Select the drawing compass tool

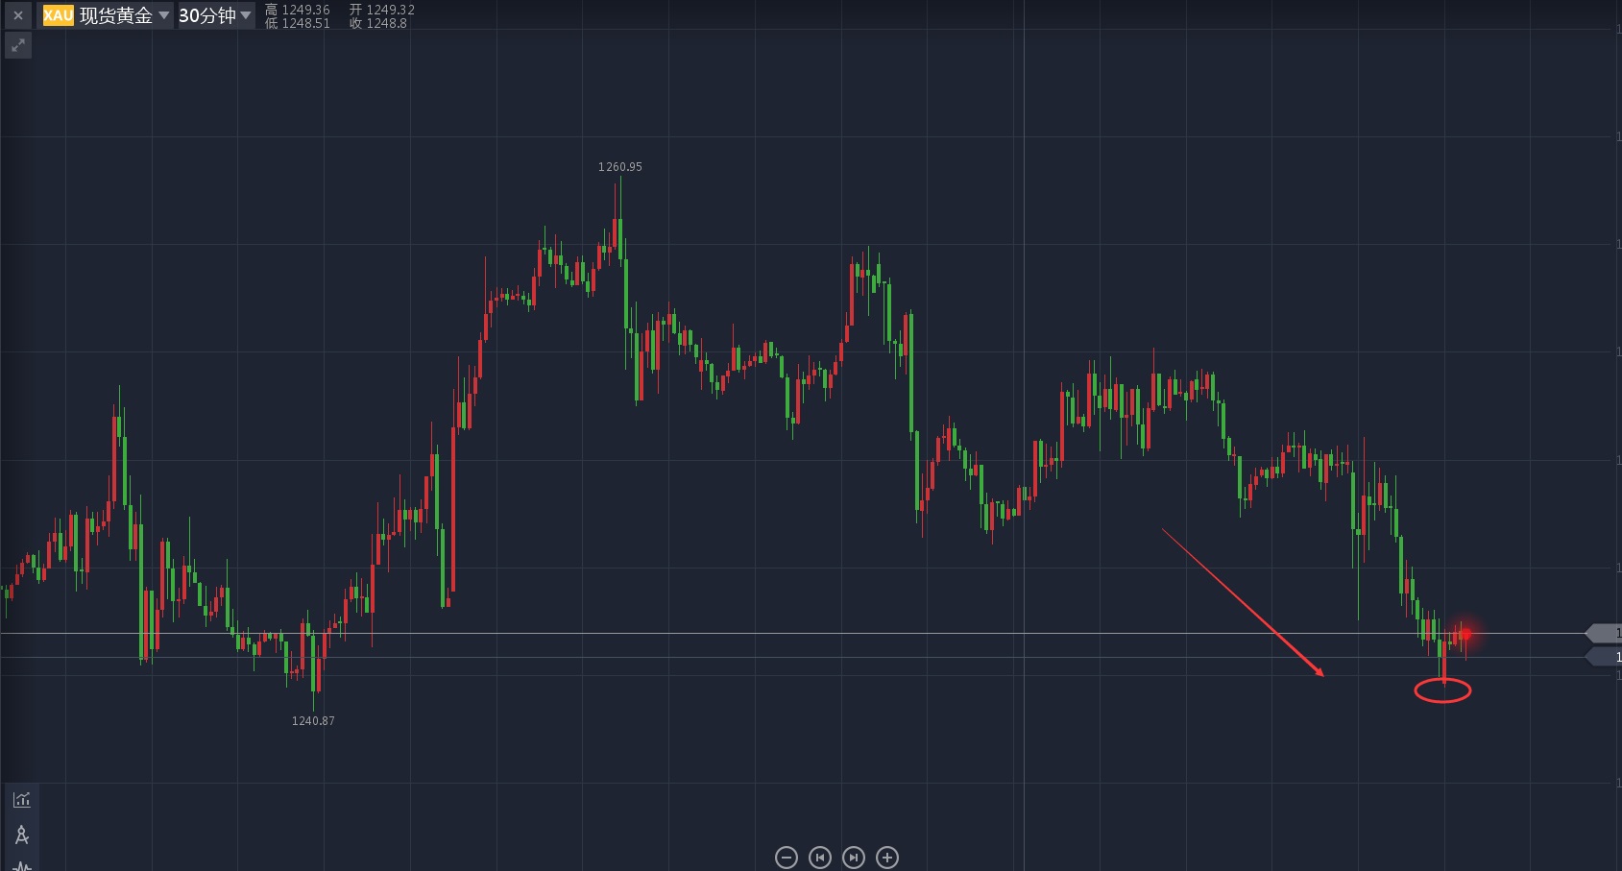coord(22,835)
